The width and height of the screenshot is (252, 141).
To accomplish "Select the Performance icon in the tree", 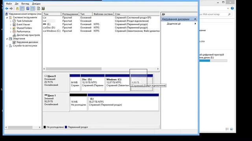I will point(14,31).
